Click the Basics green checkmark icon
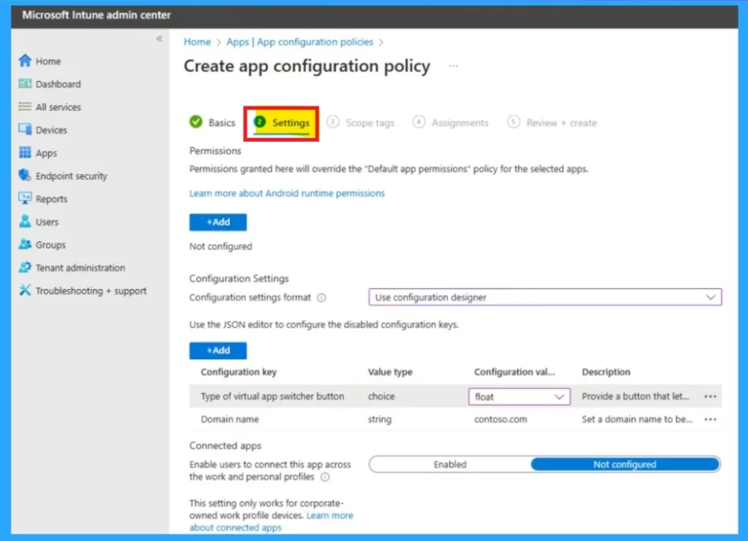The height and width of the screenshot is (541, 748). 196,122
